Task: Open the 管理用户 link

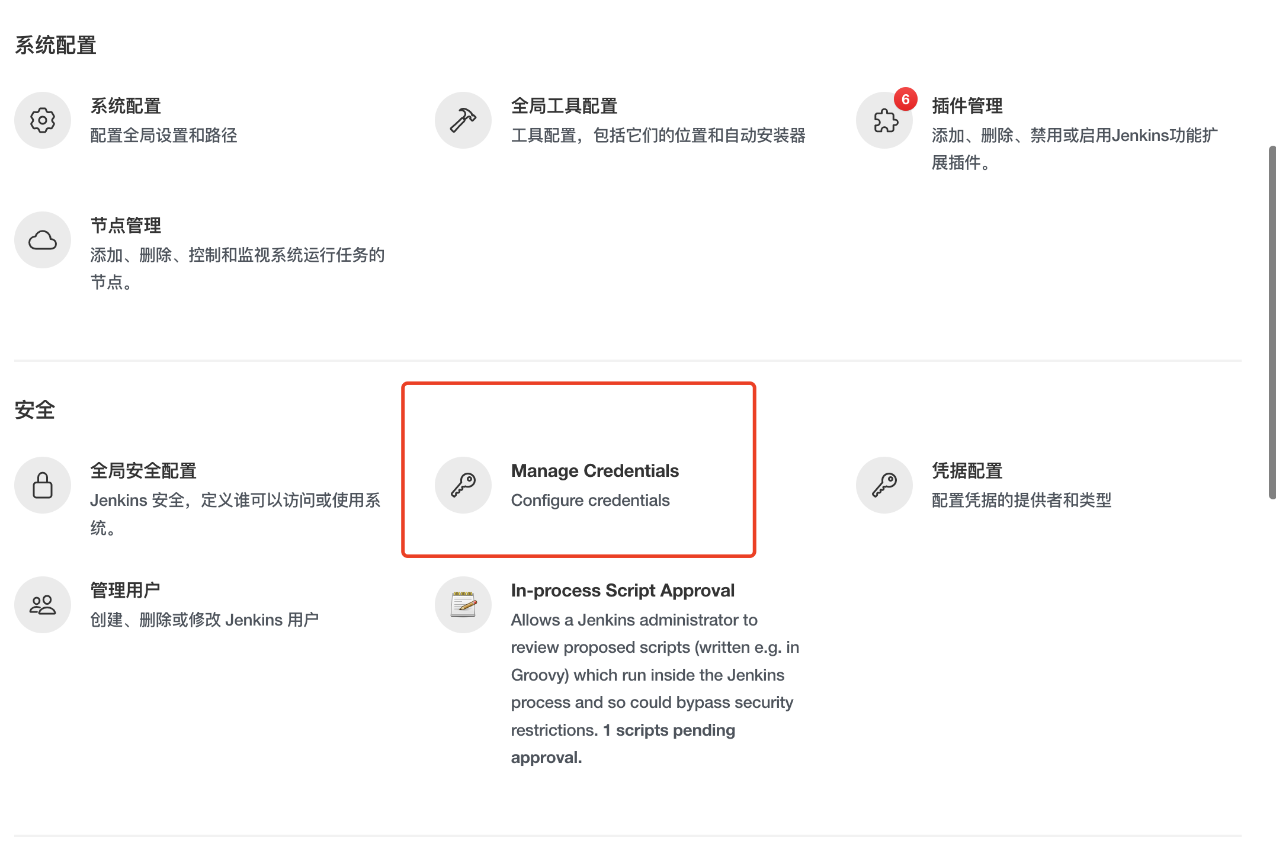Action: [126, 591]
